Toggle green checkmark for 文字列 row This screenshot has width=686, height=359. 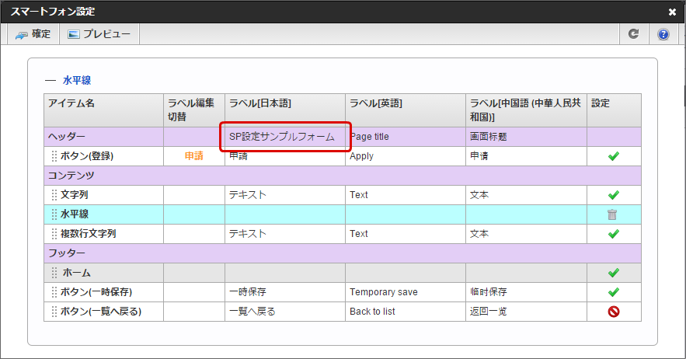(614, 195)
